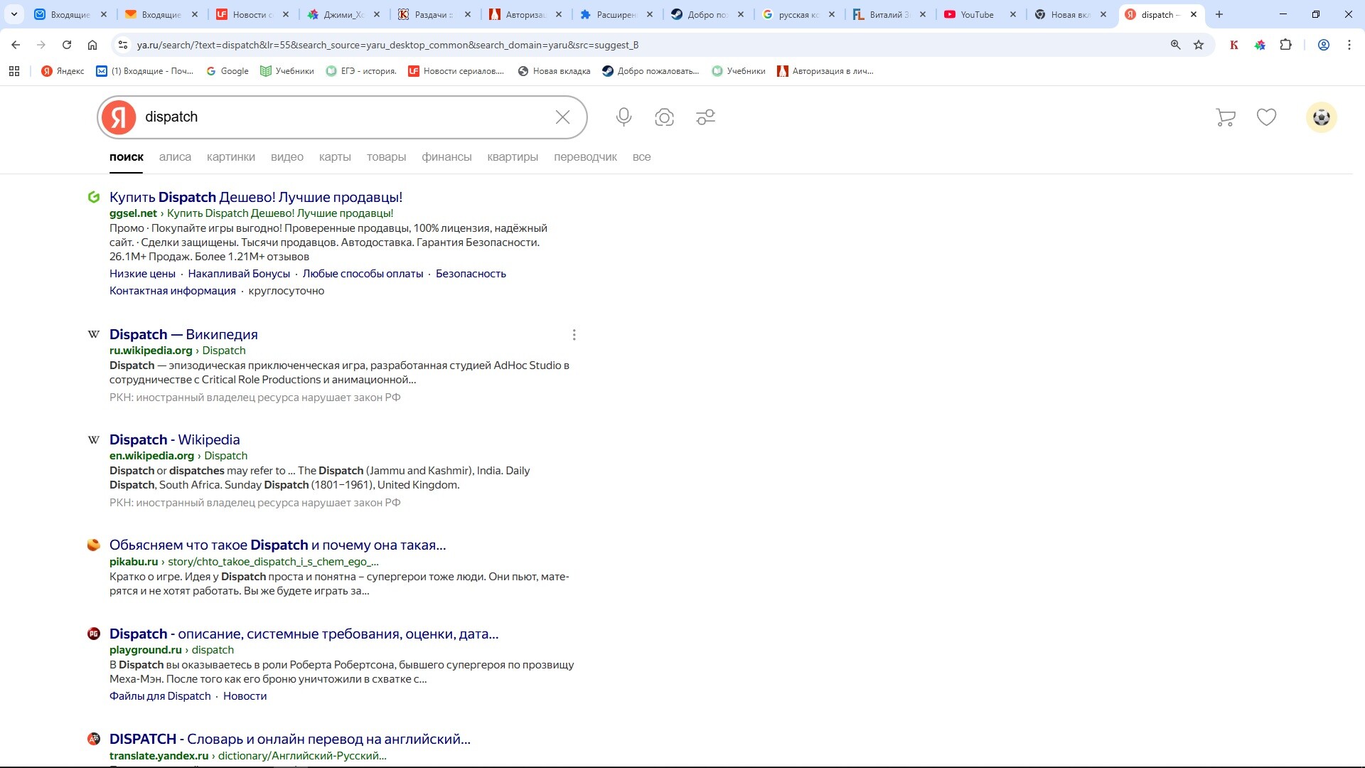Open the Extensions puzzle icon
This screenshot has height=768, width=1365.
(x=1285, y=45)
